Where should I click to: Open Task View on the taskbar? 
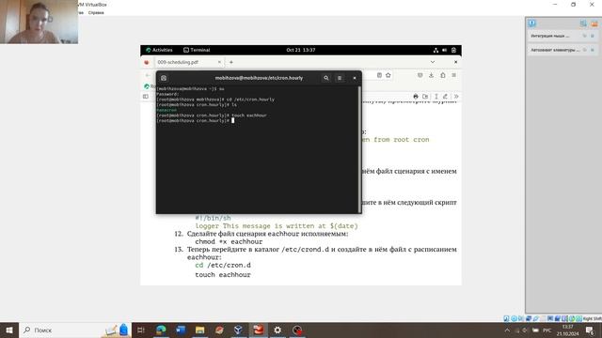pyautogui.click(x=140, y=330)
